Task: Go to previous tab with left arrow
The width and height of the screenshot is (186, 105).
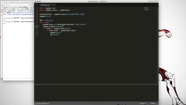Action: [x=35, y=5]
